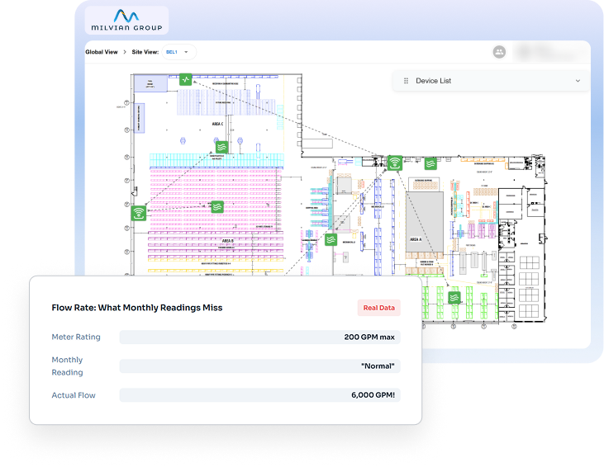Click the pulse monitor device icon above Area C
This screenshot has height=467, width=604.
[187, 80]
